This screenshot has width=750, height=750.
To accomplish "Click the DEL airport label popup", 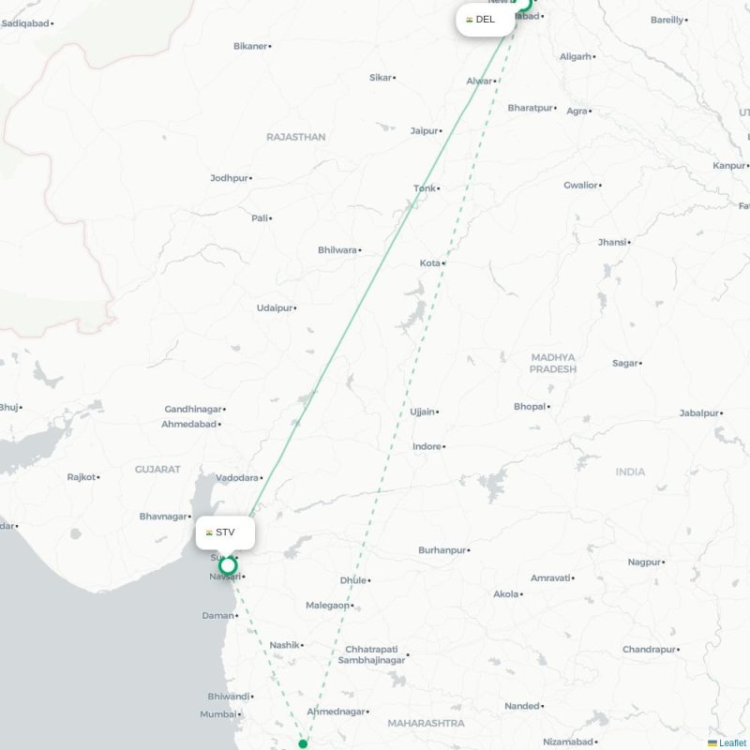I will (x=486, y=20).
